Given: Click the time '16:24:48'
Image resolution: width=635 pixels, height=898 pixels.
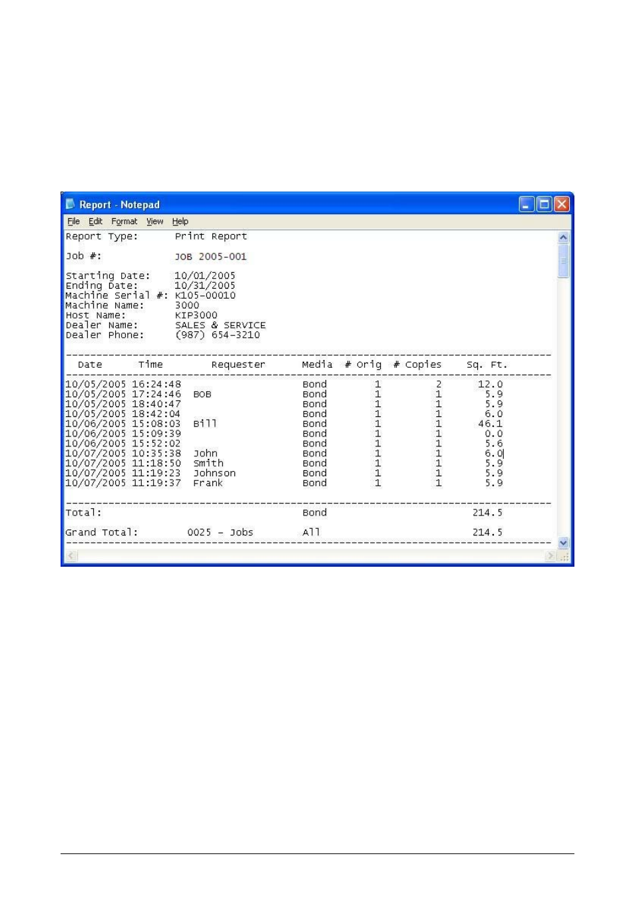Looking at the screenshot, I should [156, 384].
